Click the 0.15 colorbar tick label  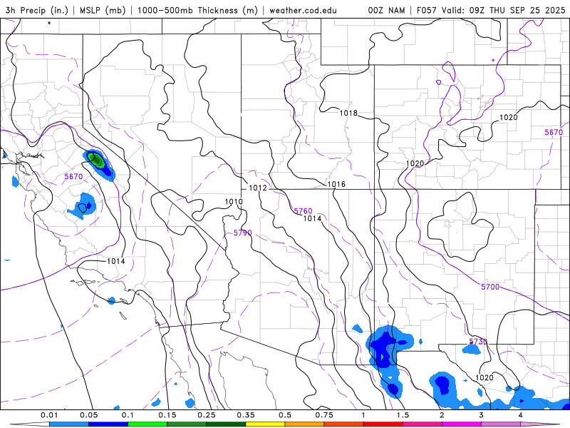pyautogui.click(x=167, y=415)
